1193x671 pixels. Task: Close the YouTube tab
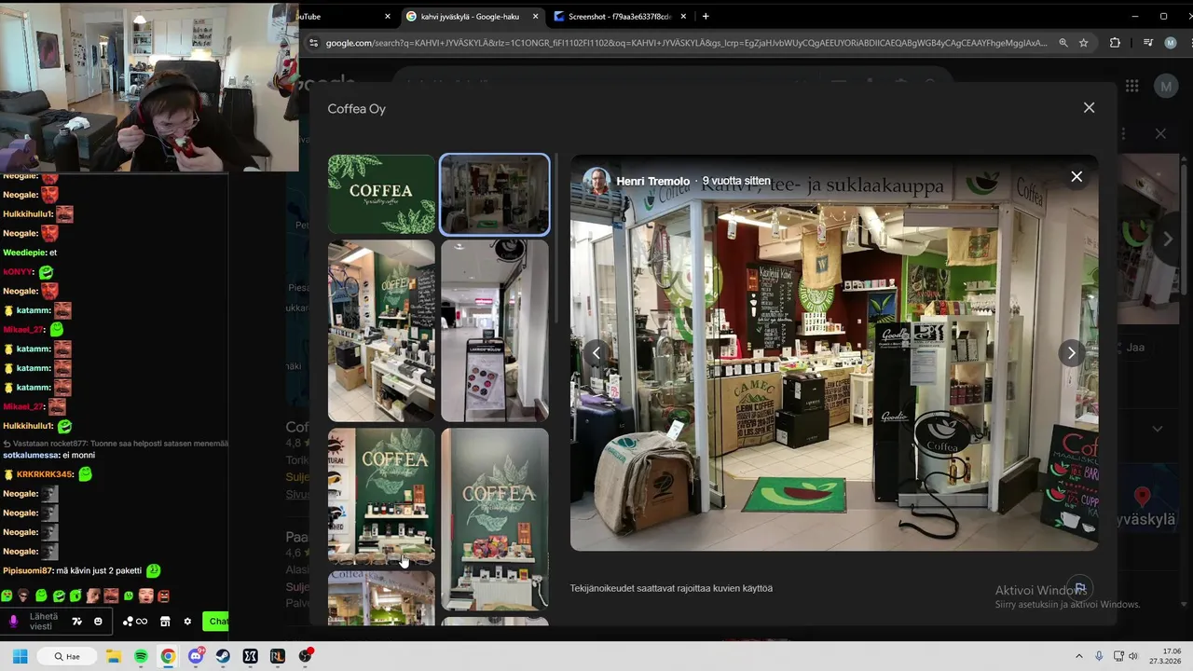point(388,16)
